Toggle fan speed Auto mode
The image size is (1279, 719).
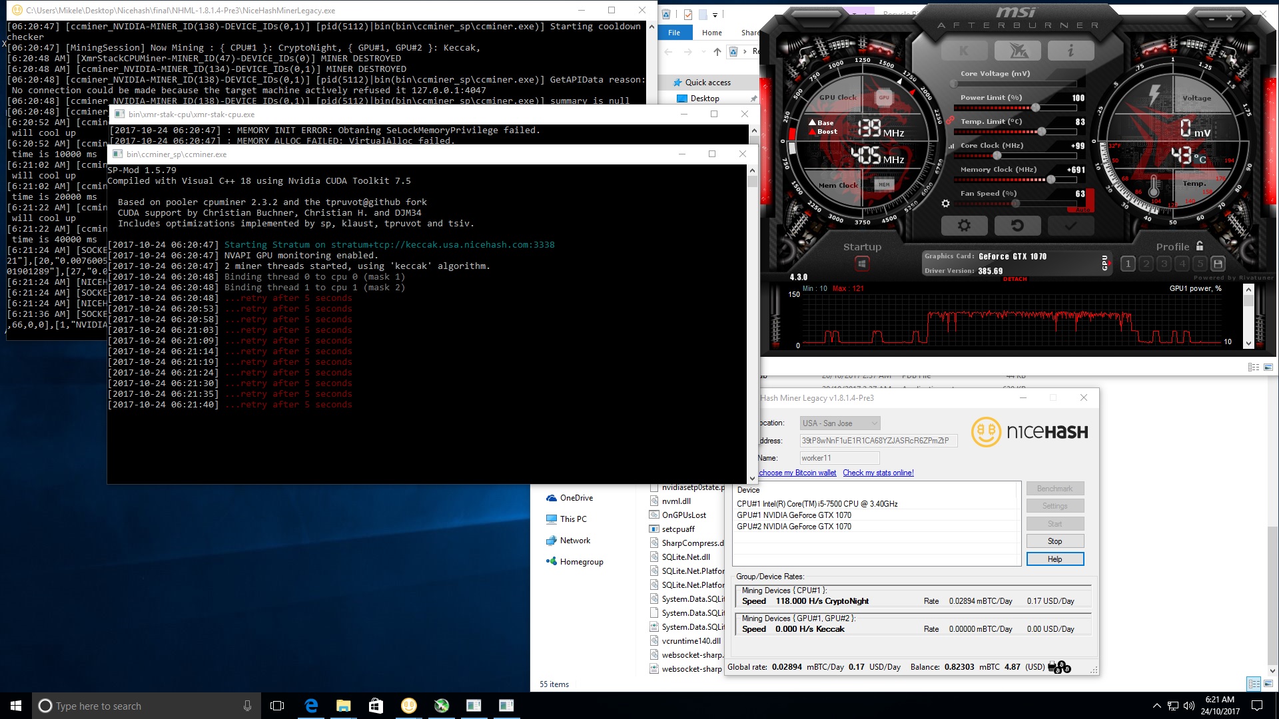1083,210
